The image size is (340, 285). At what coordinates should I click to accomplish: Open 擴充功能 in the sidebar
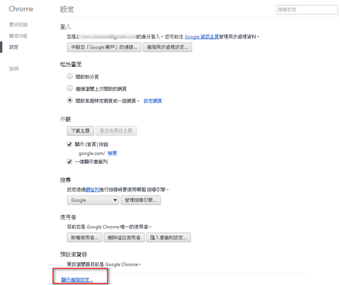pos(19,36)
